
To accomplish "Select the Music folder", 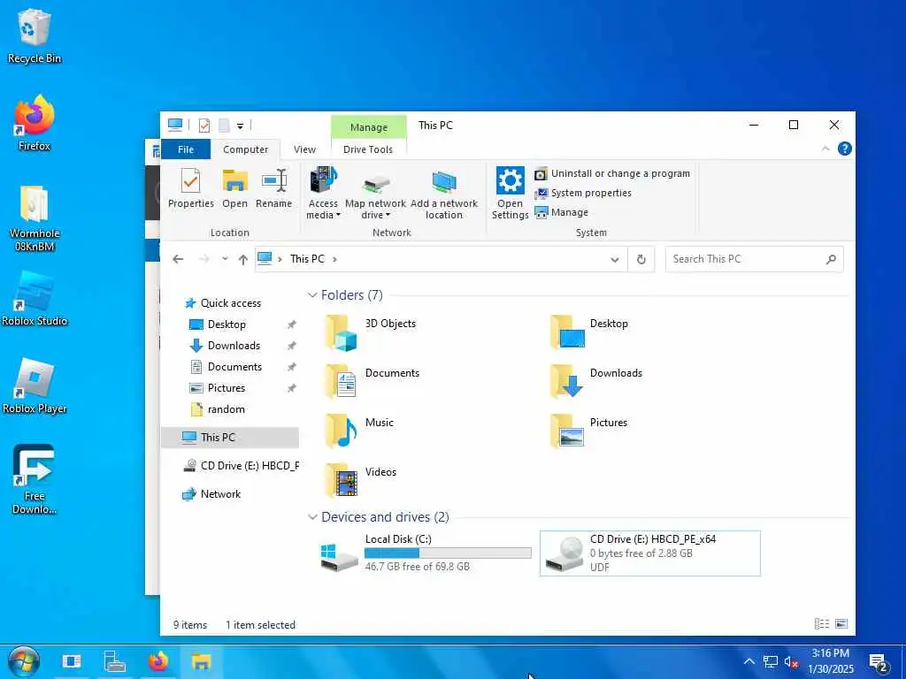I will pyautogui.click(x=359, y=431).
